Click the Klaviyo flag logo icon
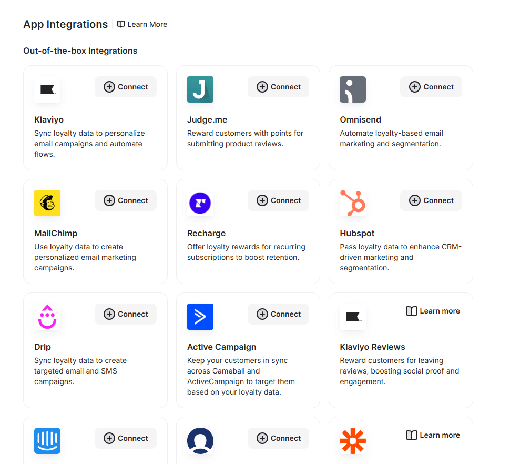 pyautogui.click(x=47, y=89)
